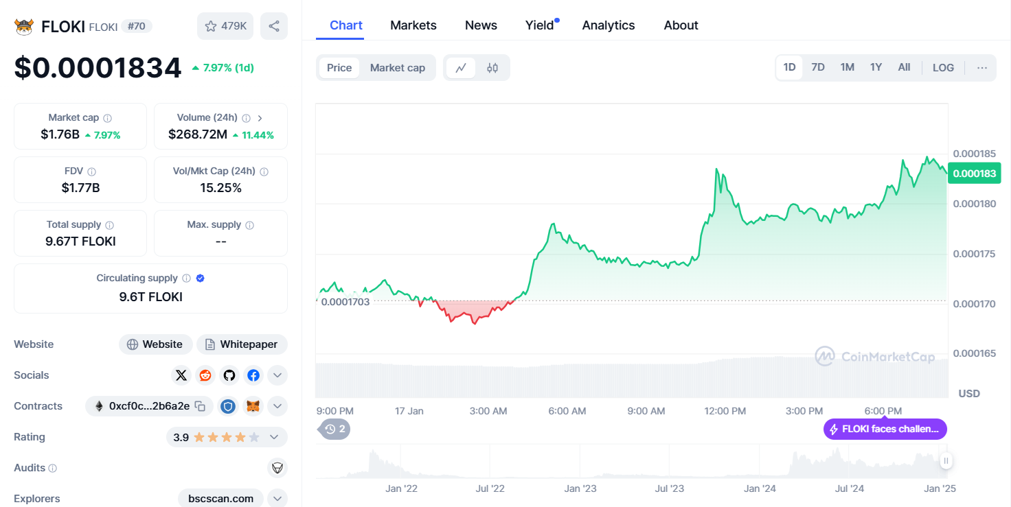Expand the 3.9 Rating details dropdown
This screenshot has height=507, width=1011.
coord(274,437)
